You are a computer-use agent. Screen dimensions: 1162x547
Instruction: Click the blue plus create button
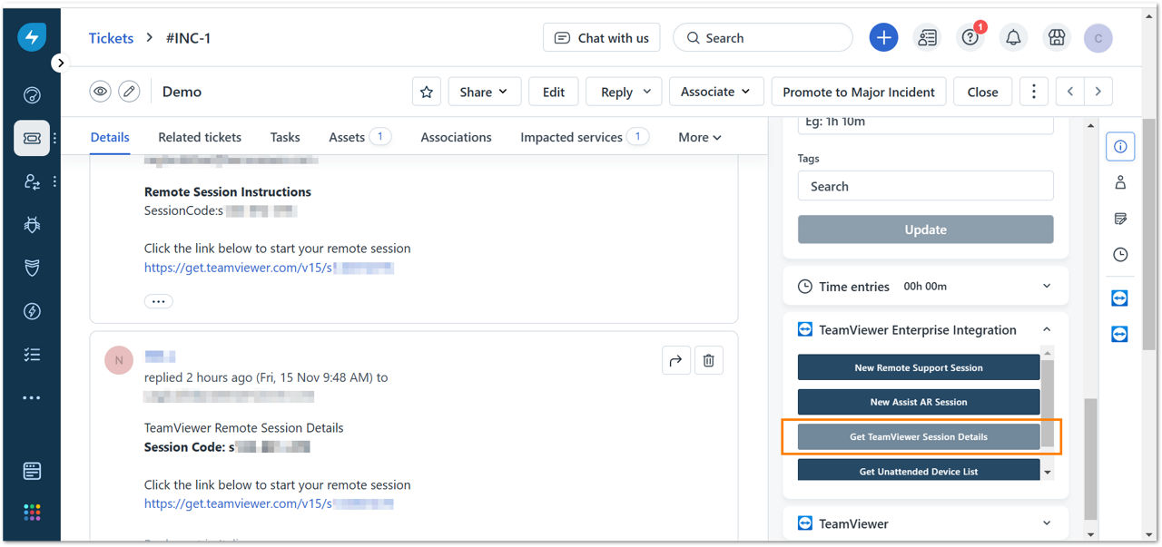click(x=883, y=38)
